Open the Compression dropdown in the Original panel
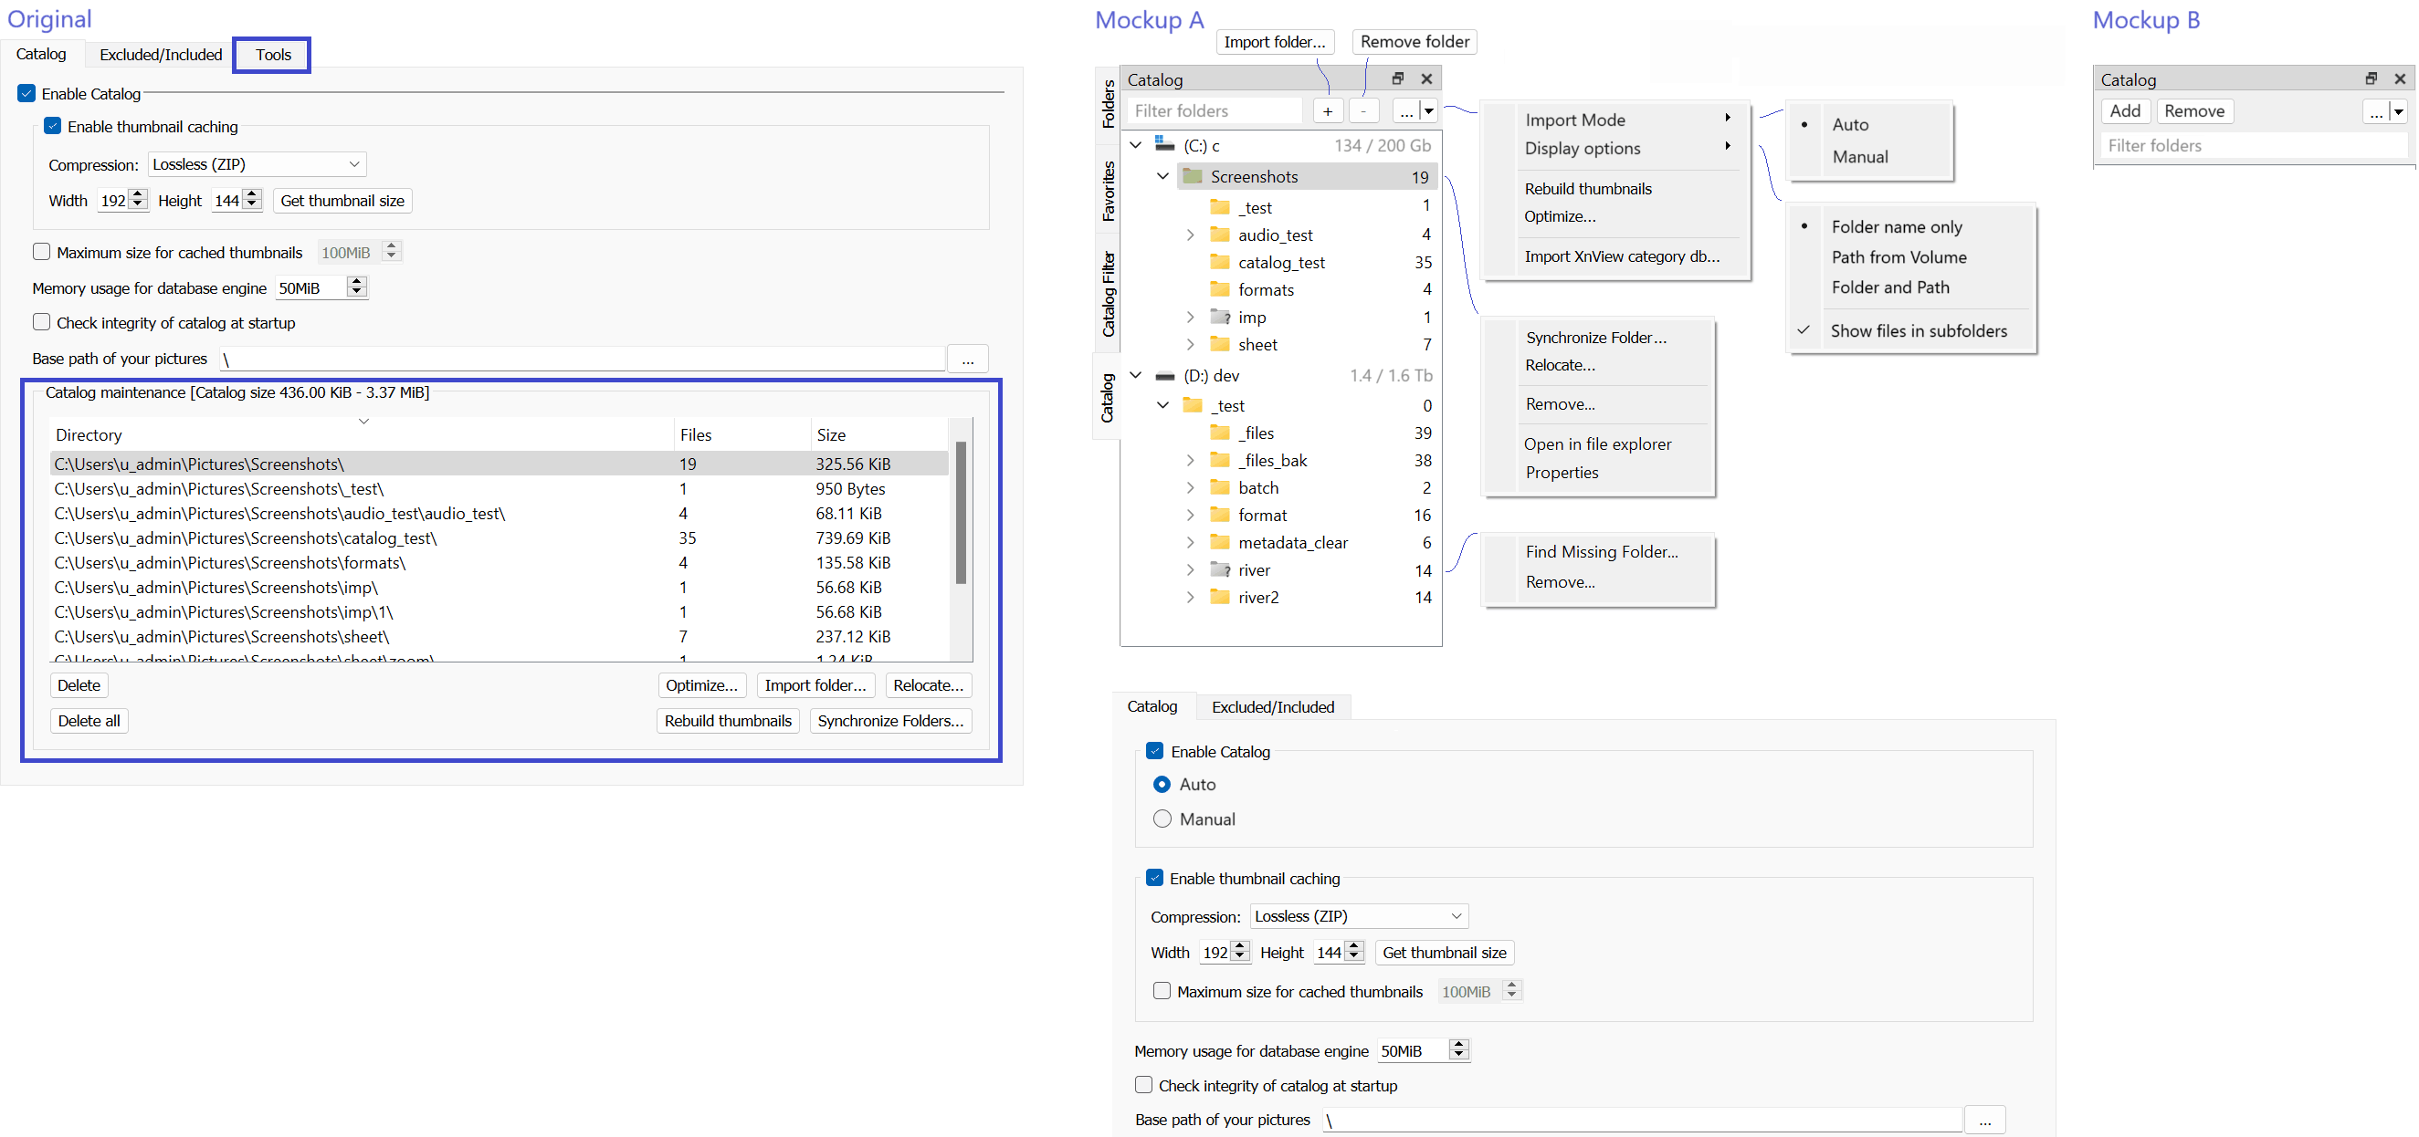Image resolution: width=2419 pixels, height=1137 pixels. coord(257,164)
